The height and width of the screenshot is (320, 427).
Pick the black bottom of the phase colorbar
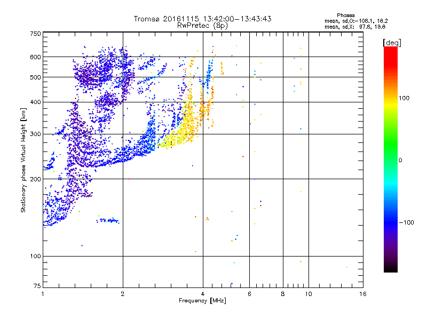(x=391, y=268)
